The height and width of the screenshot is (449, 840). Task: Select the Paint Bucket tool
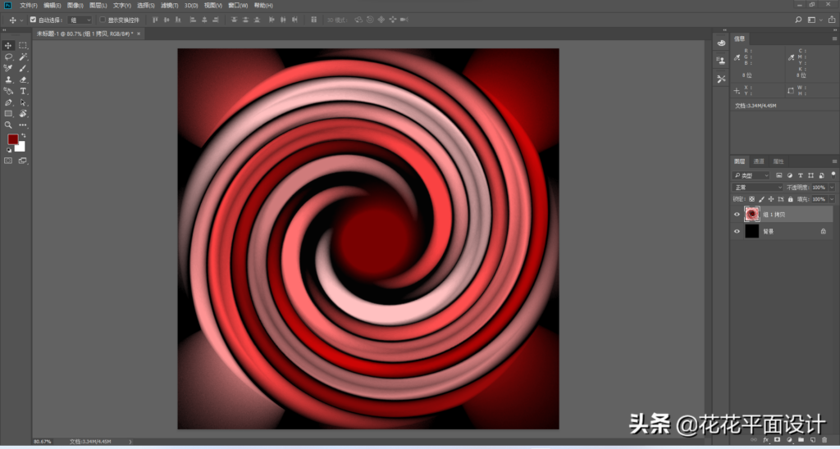tap(8, 91)
